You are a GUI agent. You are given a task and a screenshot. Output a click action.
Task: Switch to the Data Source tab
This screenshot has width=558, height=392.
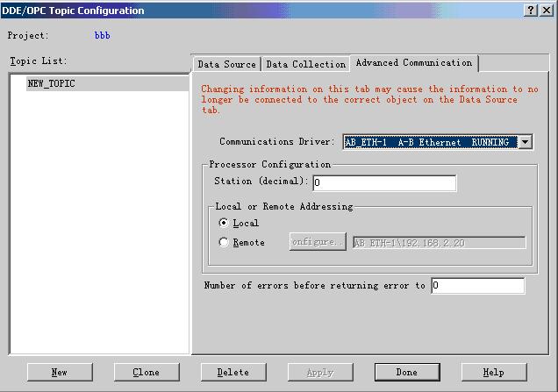[226, 64]
